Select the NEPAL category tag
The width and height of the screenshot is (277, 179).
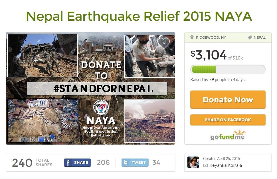pyautogui.click(x=259, y=38)
